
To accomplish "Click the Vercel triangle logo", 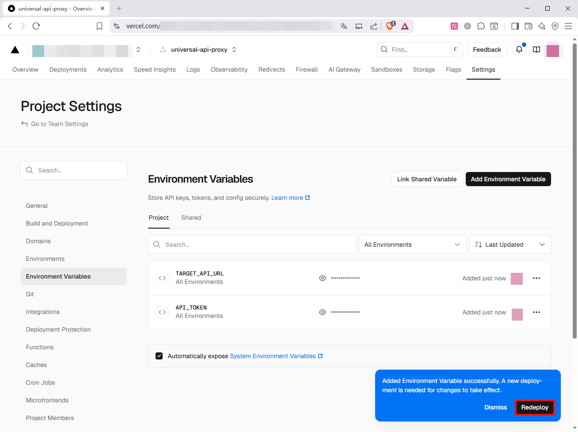I will pyautogui.click(x=15, y=50).
